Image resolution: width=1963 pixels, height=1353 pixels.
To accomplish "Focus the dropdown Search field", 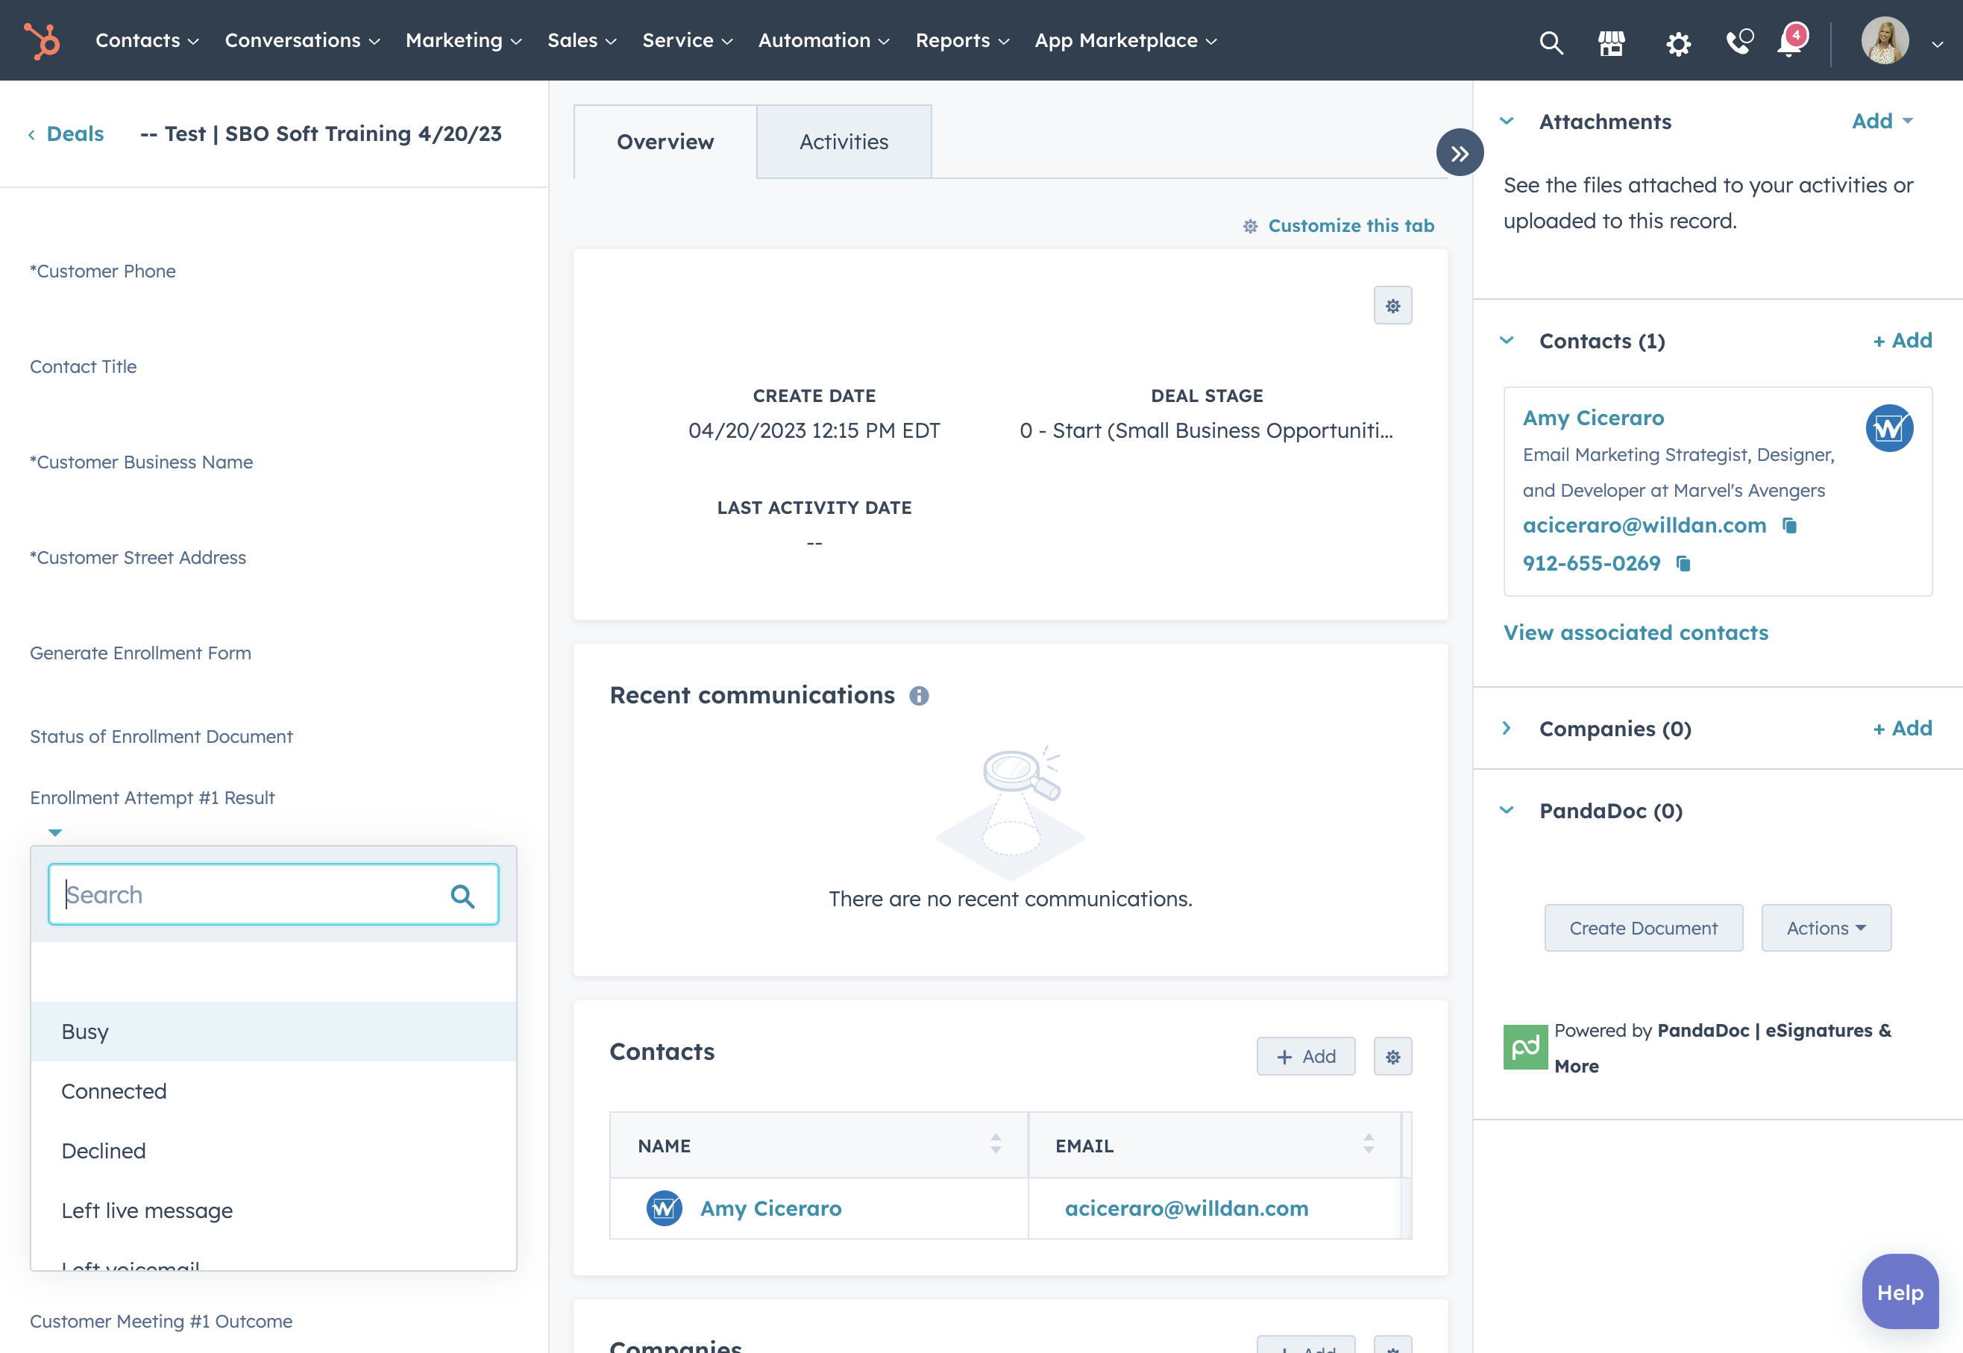I will 274,894.
